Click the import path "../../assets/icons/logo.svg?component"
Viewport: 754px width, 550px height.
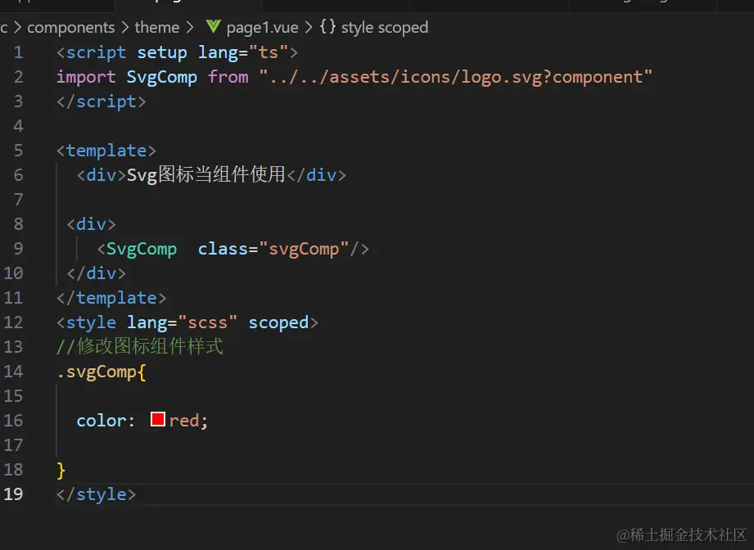[455, 77]
